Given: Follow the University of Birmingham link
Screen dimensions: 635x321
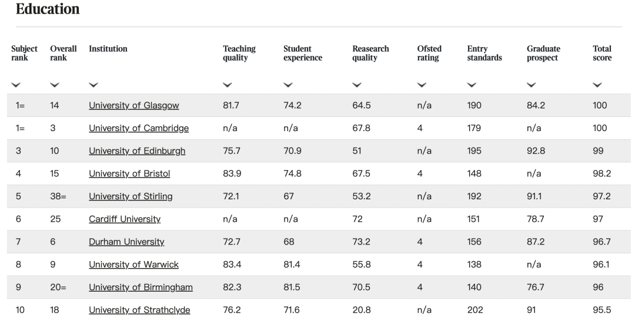Looking at the screenshot, I should tap(141, 287).
